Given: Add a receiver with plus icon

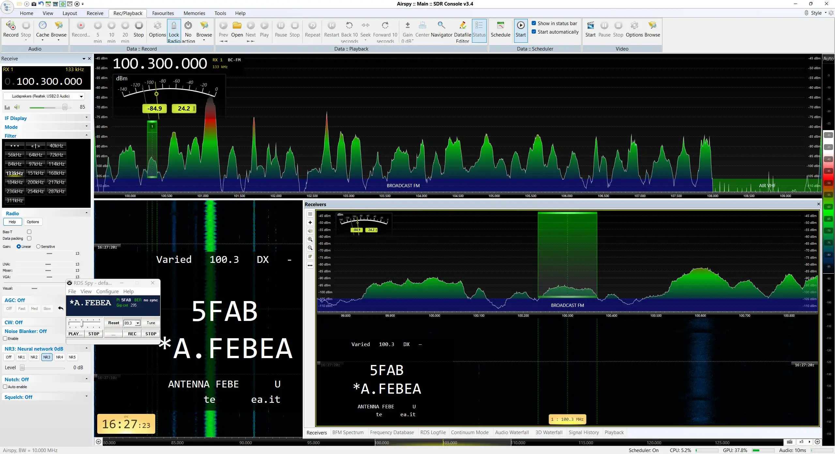Looking at the screenshot, I should 310,222.
